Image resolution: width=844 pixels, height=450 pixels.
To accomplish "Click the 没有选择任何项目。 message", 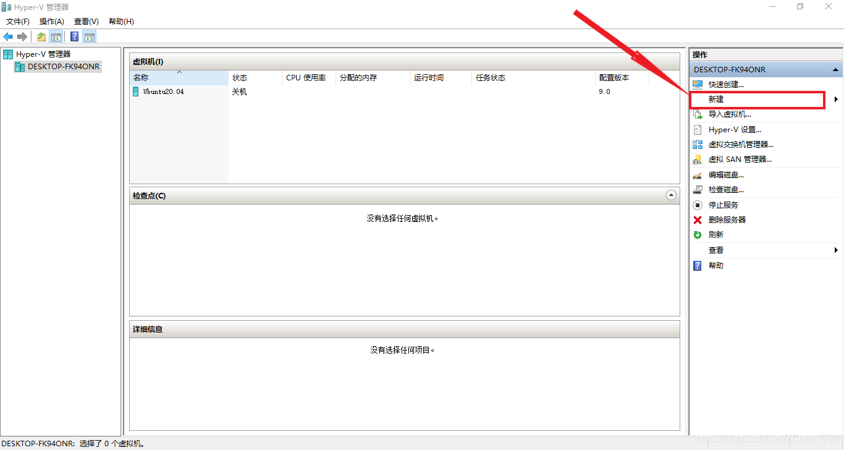I will coord(403,350).
